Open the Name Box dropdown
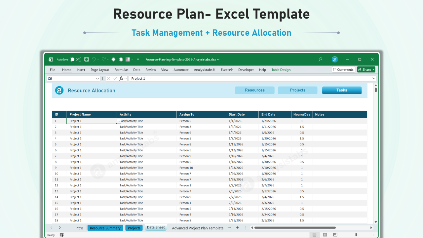 pyautogui.click(x=98, y=78)
